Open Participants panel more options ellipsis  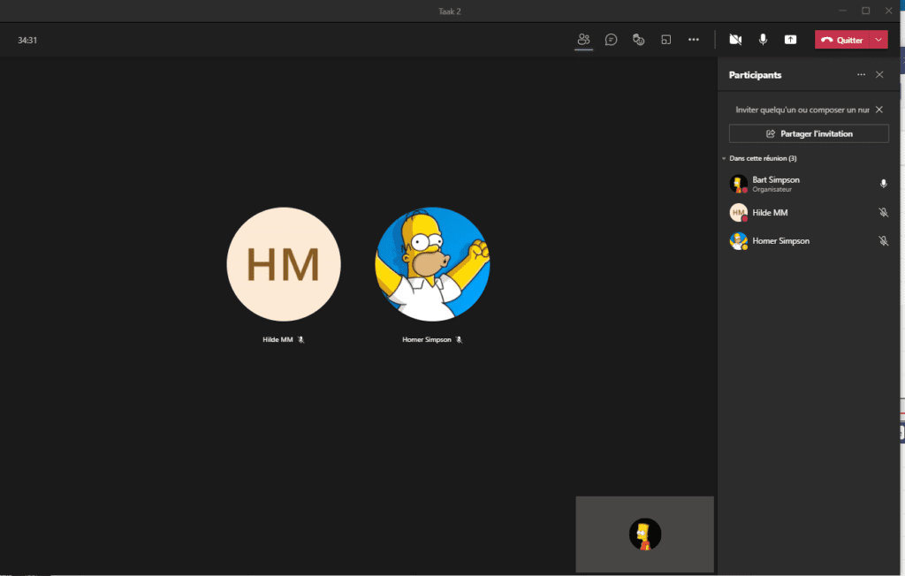click(x=861, y=74)
